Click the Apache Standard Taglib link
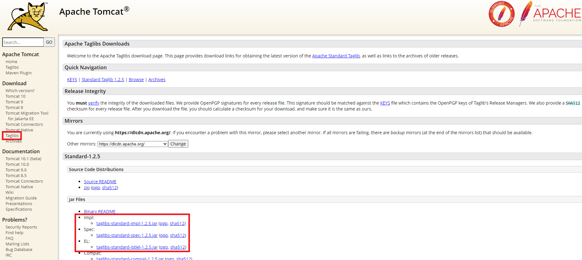Image resolution: width=582 pixels, height=260 pixels. 336,56
